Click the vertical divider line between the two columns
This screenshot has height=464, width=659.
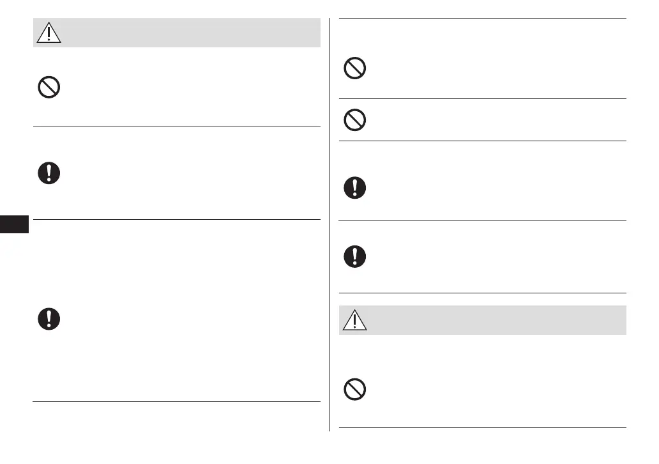pos(329,224)
